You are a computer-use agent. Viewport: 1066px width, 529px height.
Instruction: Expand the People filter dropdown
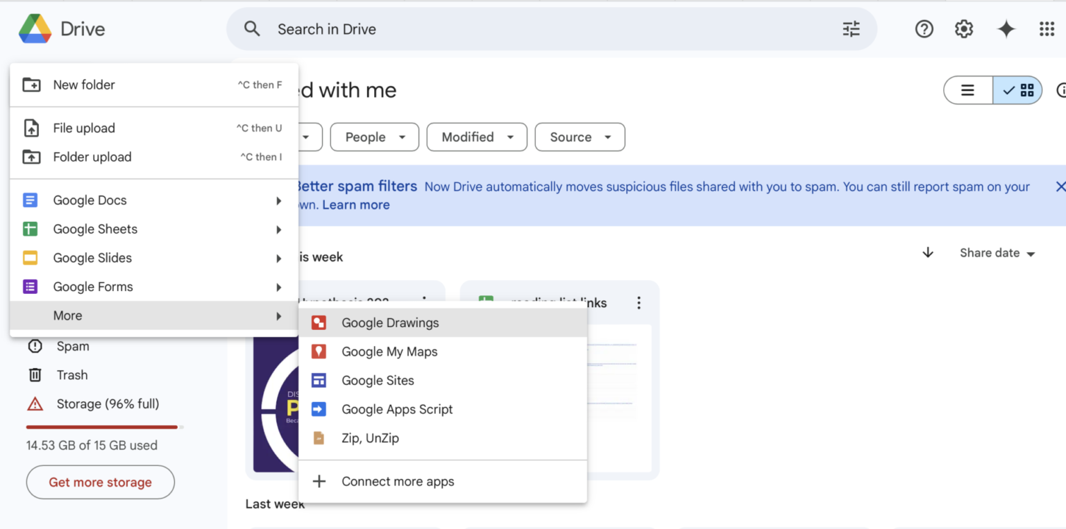point(374,137)
